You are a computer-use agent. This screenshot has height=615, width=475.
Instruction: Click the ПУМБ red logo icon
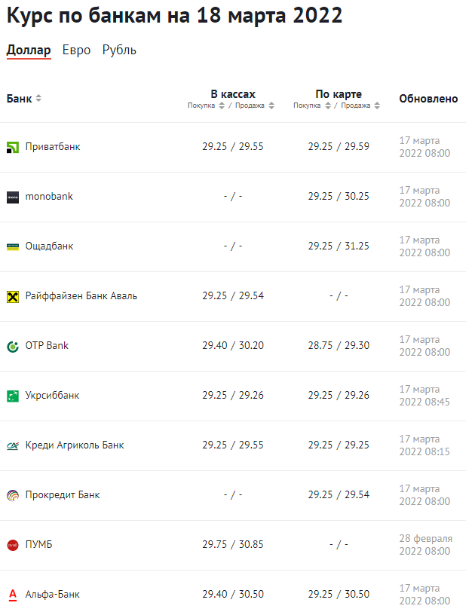13,545
